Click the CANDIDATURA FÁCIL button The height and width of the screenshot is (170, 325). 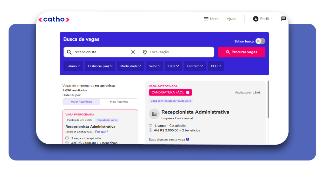170,92
